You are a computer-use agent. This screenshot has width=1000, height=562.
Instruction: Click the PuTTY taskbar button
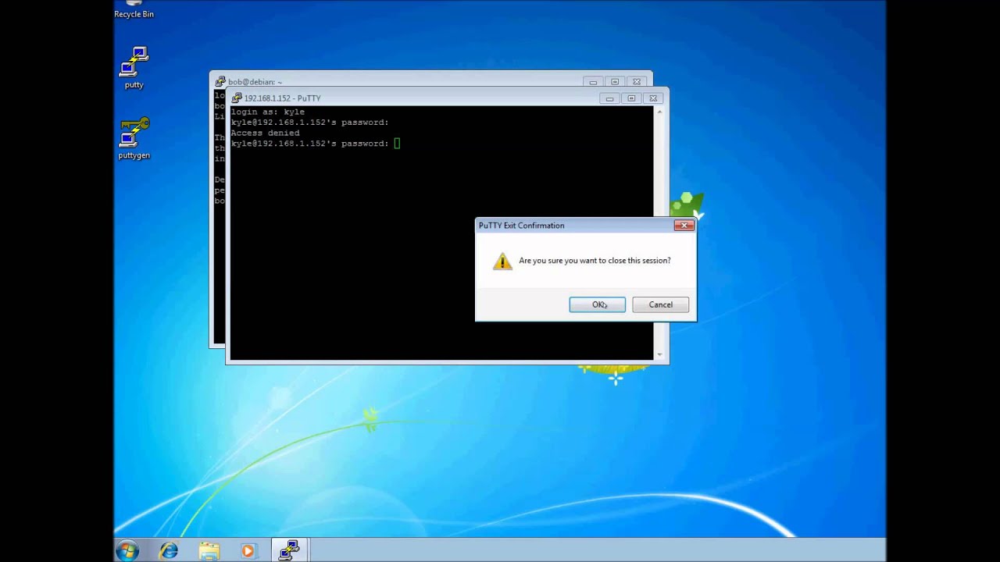pyautogui.click(x=290, y=550)
